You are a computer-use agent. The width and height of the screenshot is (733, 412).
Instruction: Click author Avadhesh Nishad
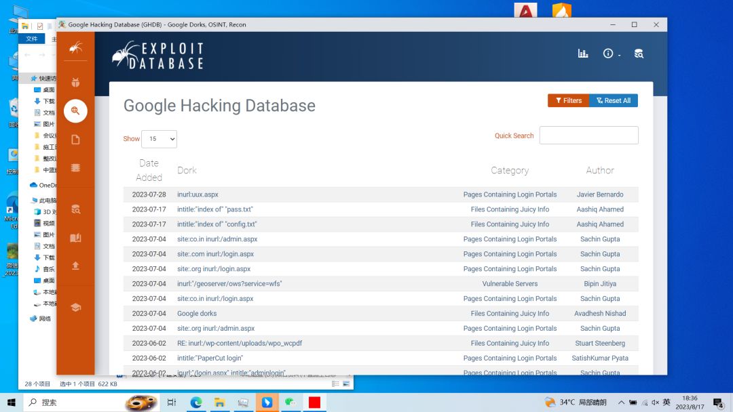tap(600, 314)
